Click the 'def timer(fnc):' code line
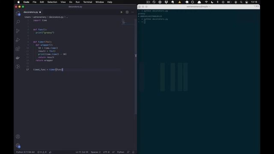Image resolution: width=274 pixels, height=154 pixels. (42, 42)
